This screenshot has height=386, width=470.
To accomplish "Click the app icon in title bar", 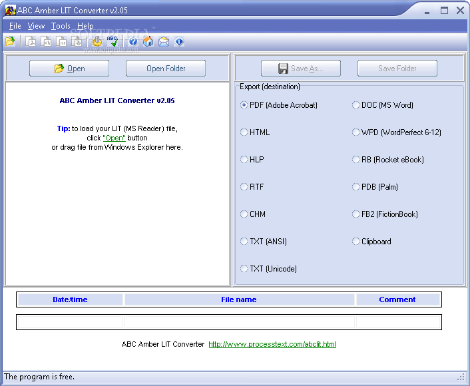I will 10,10.
